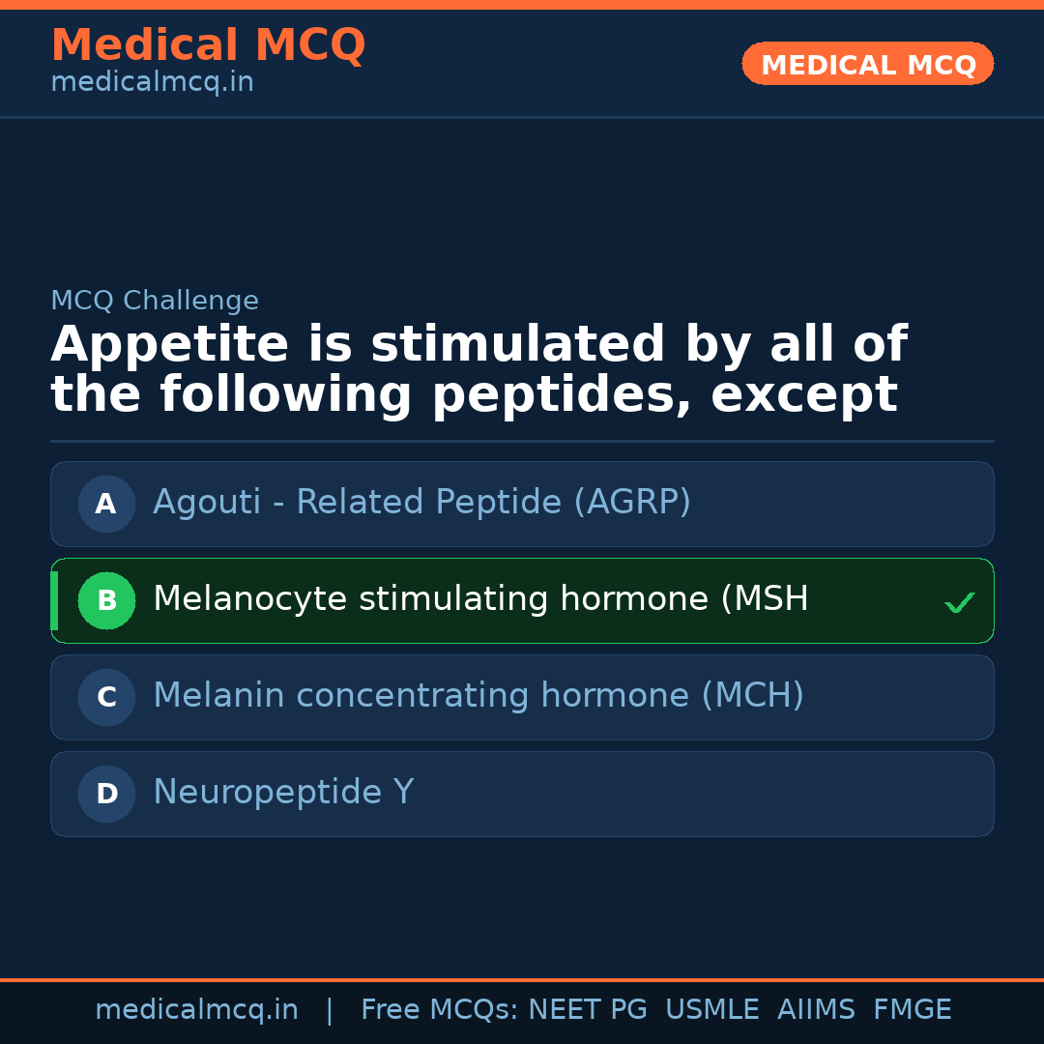Select FMGE in the footer
Viewport: 1044px width, 1044px height.
coord(913,1010)
